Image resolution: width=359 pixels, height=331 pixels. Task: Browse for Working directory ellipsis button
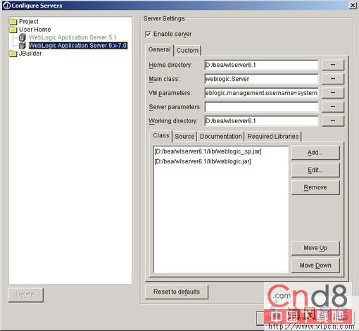[x=333, y=121]
